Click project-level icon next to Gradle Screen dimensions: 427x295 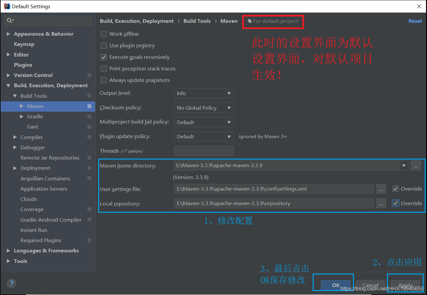coord(89,117)
